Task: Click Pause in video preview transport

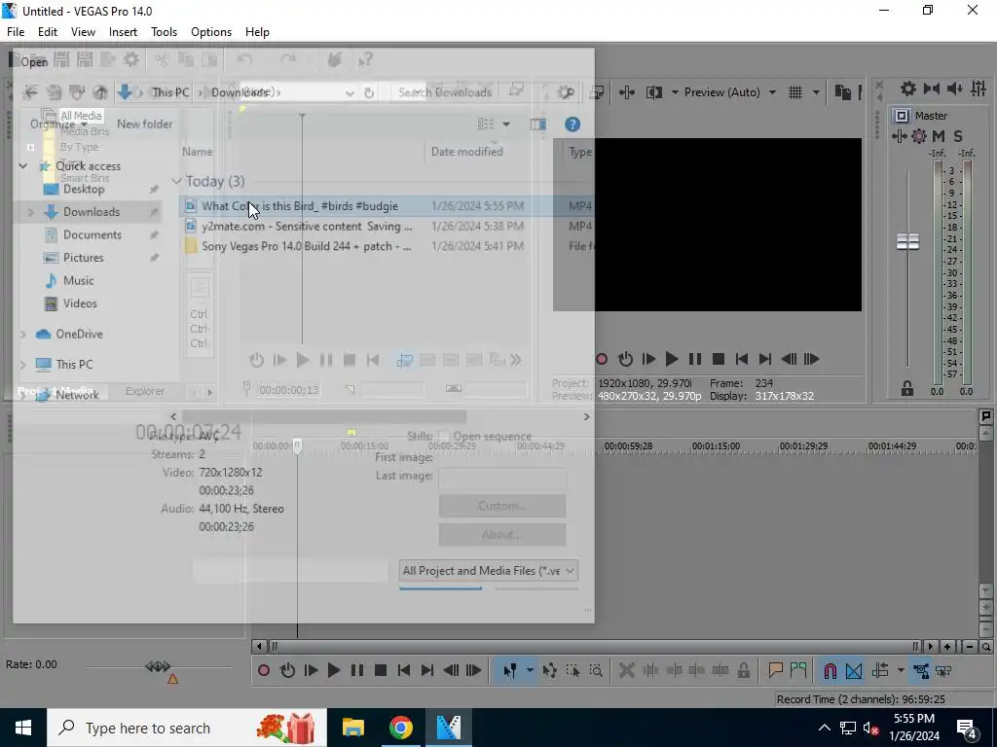Action: pyautogui.click(x=695, y=360)
